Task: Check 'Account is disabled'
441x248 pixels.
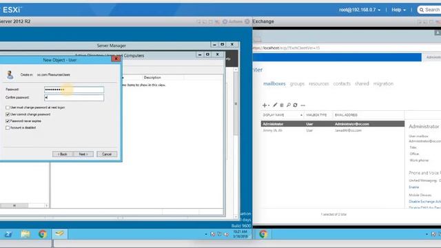Action: coord(8,127)
